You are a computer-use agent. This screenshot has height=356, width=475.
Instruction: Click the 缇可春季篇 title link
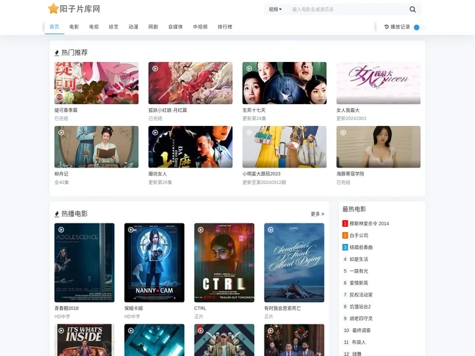tap(66, 110)
